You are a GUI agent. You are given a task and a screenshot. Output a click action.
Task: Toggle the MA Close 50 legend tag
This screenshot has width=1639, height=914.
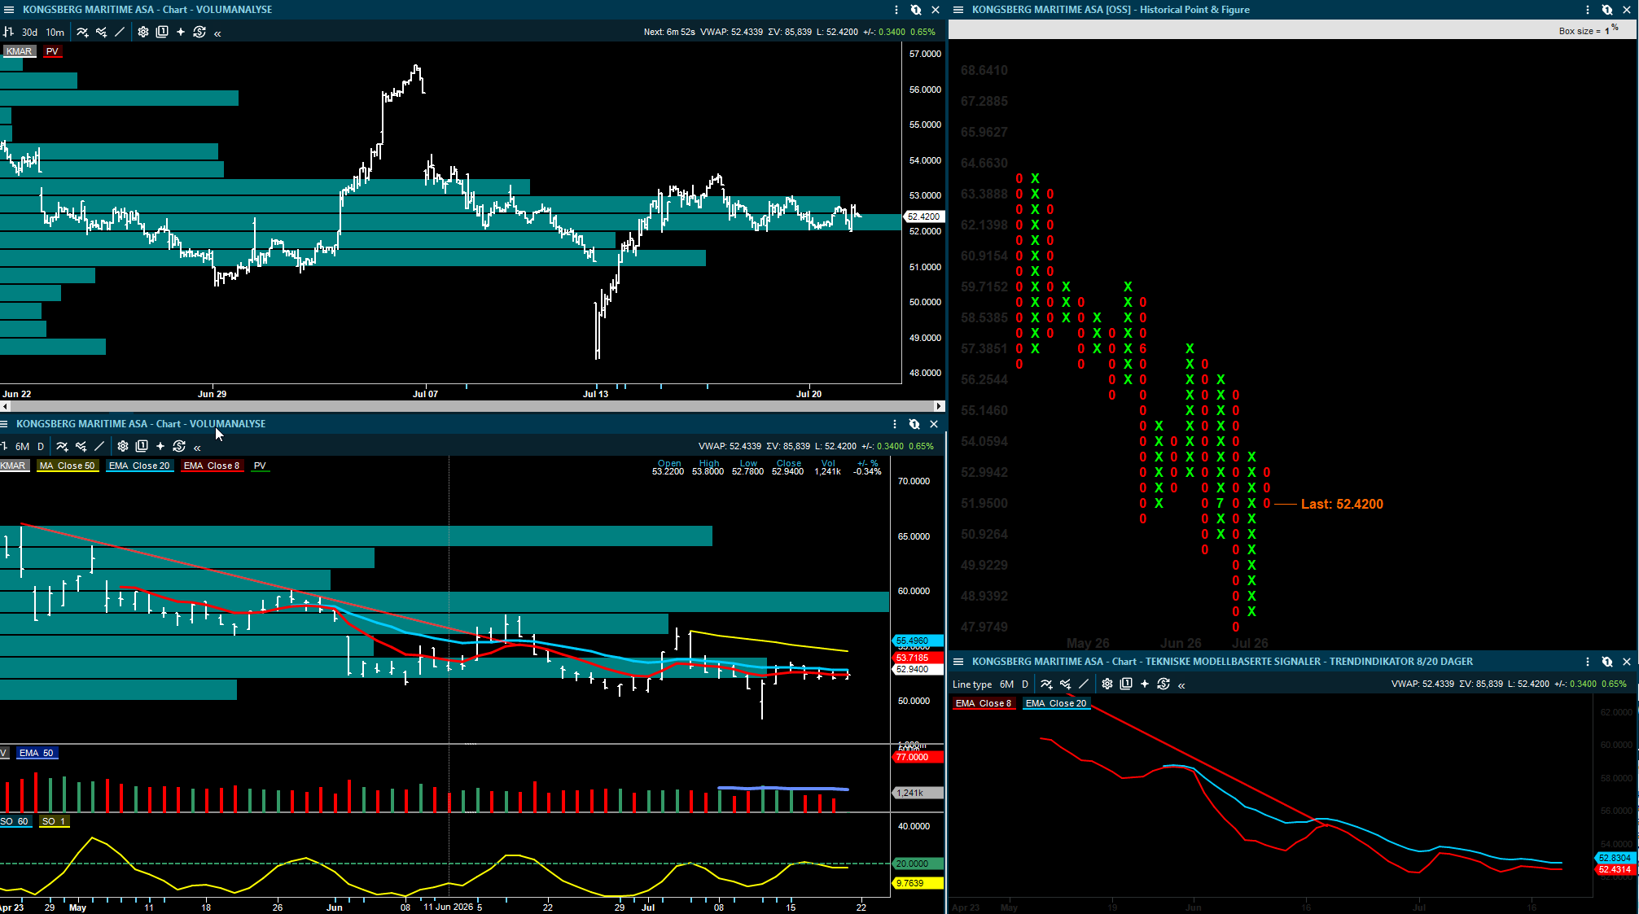pyautogui.click(x=67, y=466)
